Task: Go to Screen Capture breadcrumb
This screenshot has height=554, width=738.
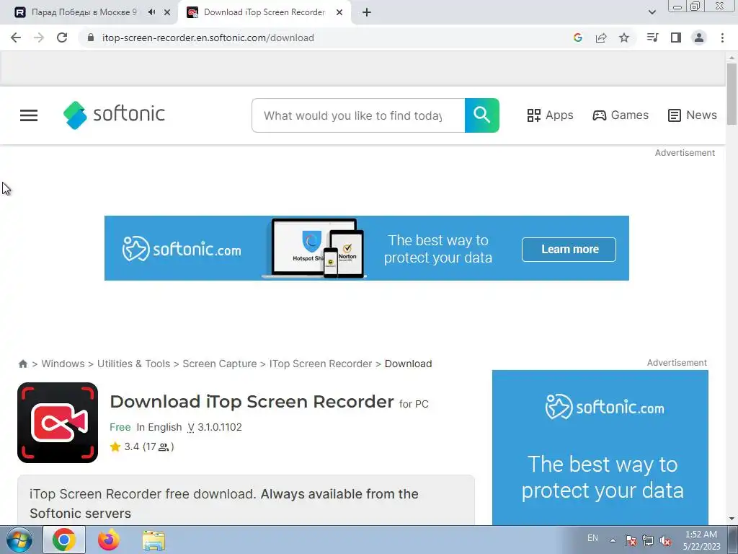Action: (220, 364)
